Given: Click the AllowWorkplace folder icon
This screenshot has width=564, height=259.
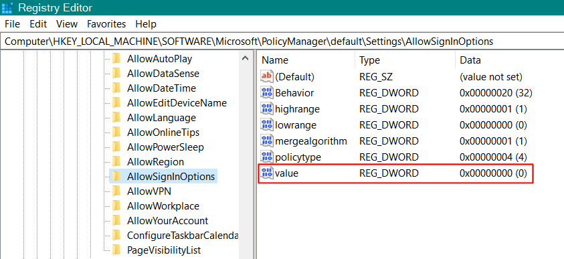Looking at the screenshot, I should 116,205.
